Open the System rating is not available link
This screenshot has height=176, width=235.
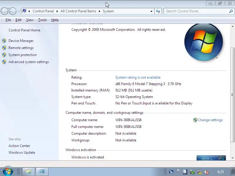138,77
